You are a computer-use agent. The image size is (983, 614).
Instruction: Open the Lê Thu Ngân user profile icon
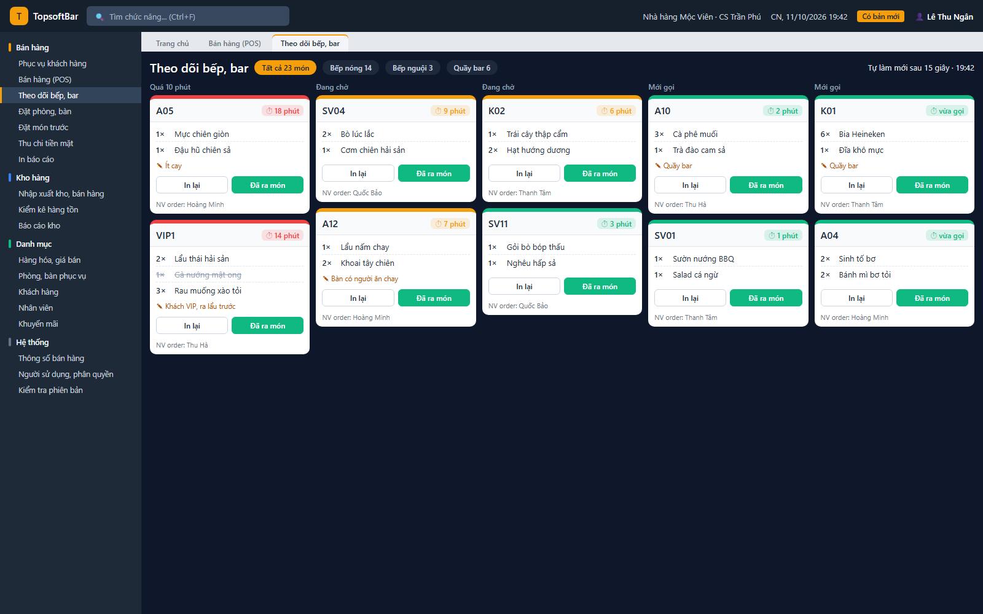click(920, 17)
